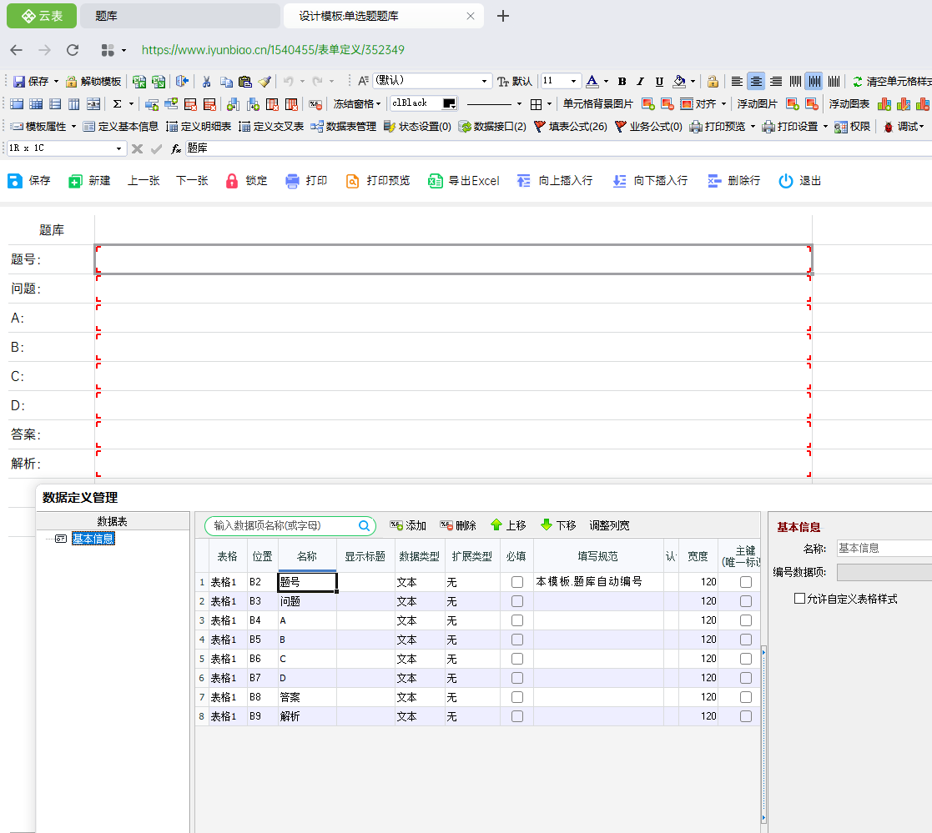Click the undo arrow icon
932x833 pixels.
289,82
